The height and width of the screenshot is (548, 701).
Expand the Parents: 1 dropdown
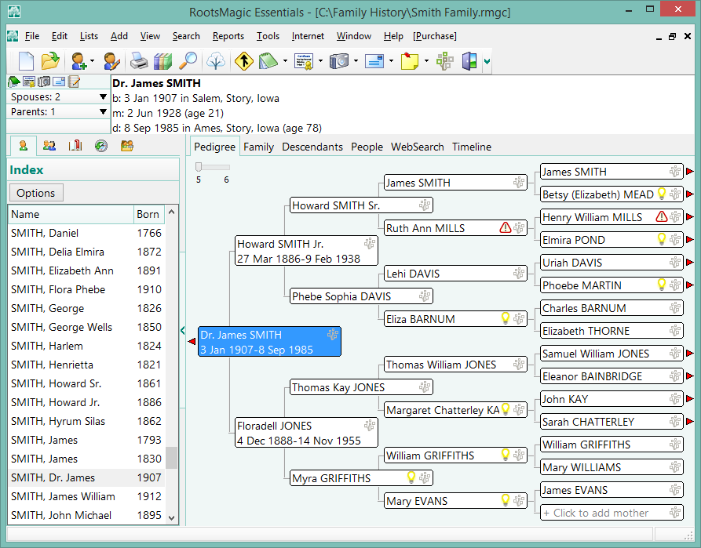(103, 112)
